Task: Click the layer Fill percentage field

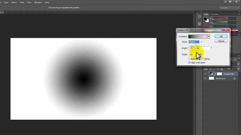Action: 234,69
